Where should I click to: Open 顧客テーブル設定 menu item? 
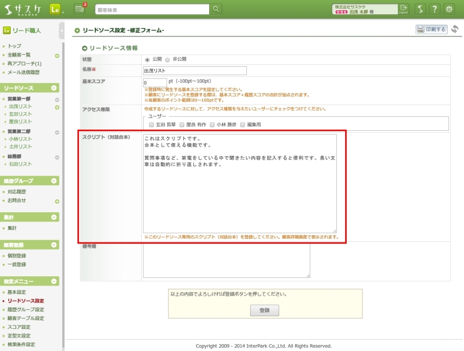(26, 318)
